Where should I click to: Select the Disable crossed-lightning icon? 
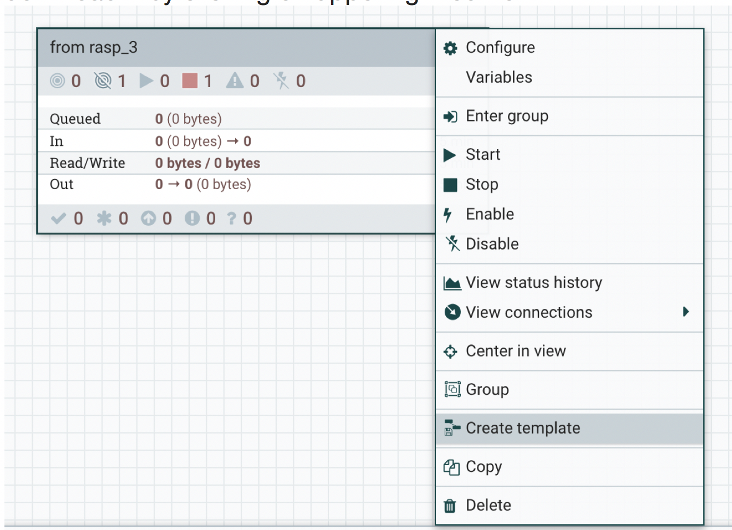pos(452,243)
